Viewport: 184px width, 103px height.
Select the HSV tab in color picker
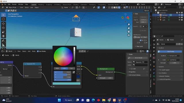pos(64,68)
